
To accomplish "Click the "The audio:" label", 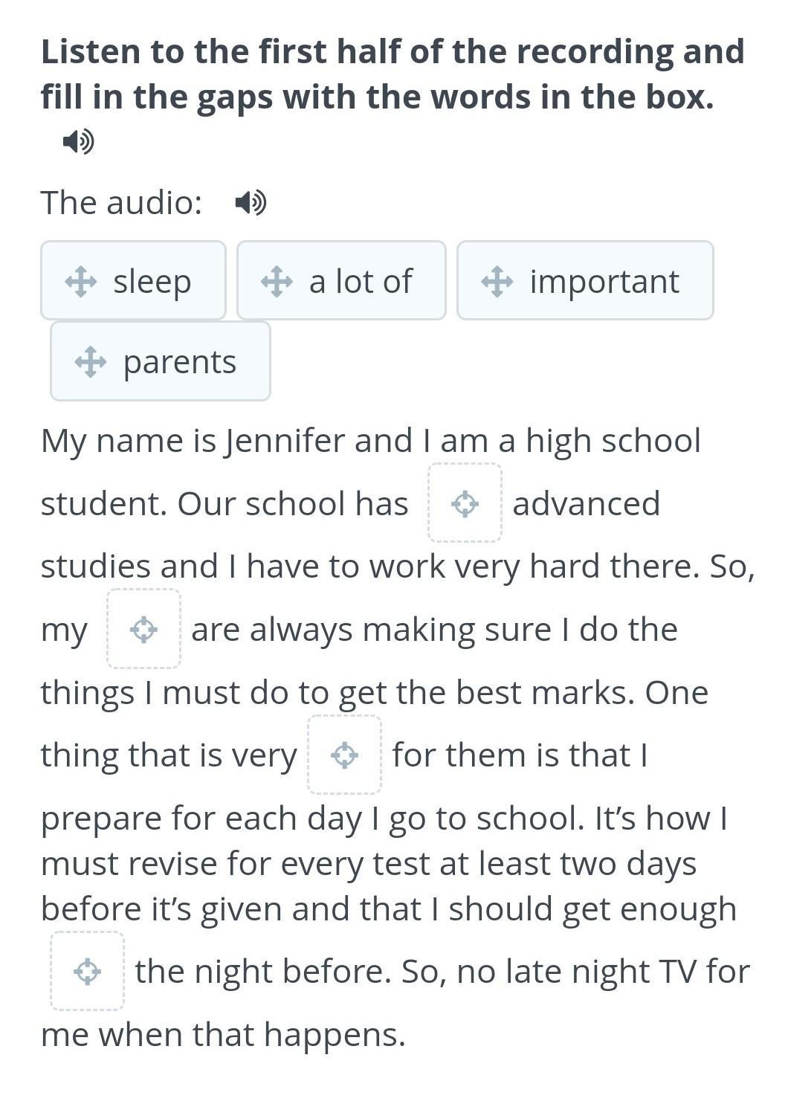I will click(121, 202).
